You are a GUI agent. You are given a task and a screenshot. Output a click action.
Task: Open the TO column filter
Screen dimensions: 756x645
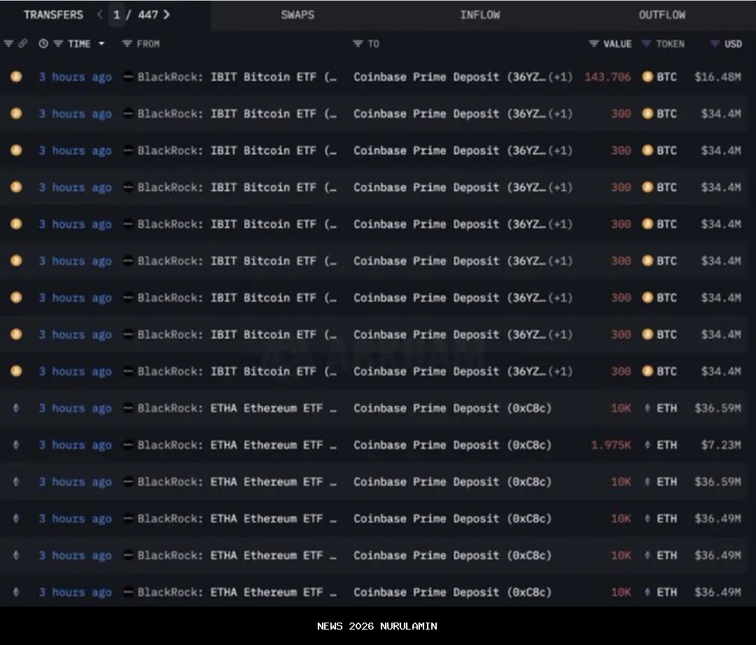tap(358, 43)
